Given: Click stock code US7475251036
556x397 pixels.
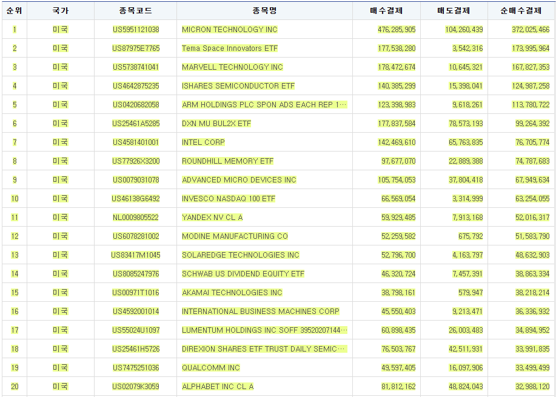Looking at the screenshot, I should [136, 367].
